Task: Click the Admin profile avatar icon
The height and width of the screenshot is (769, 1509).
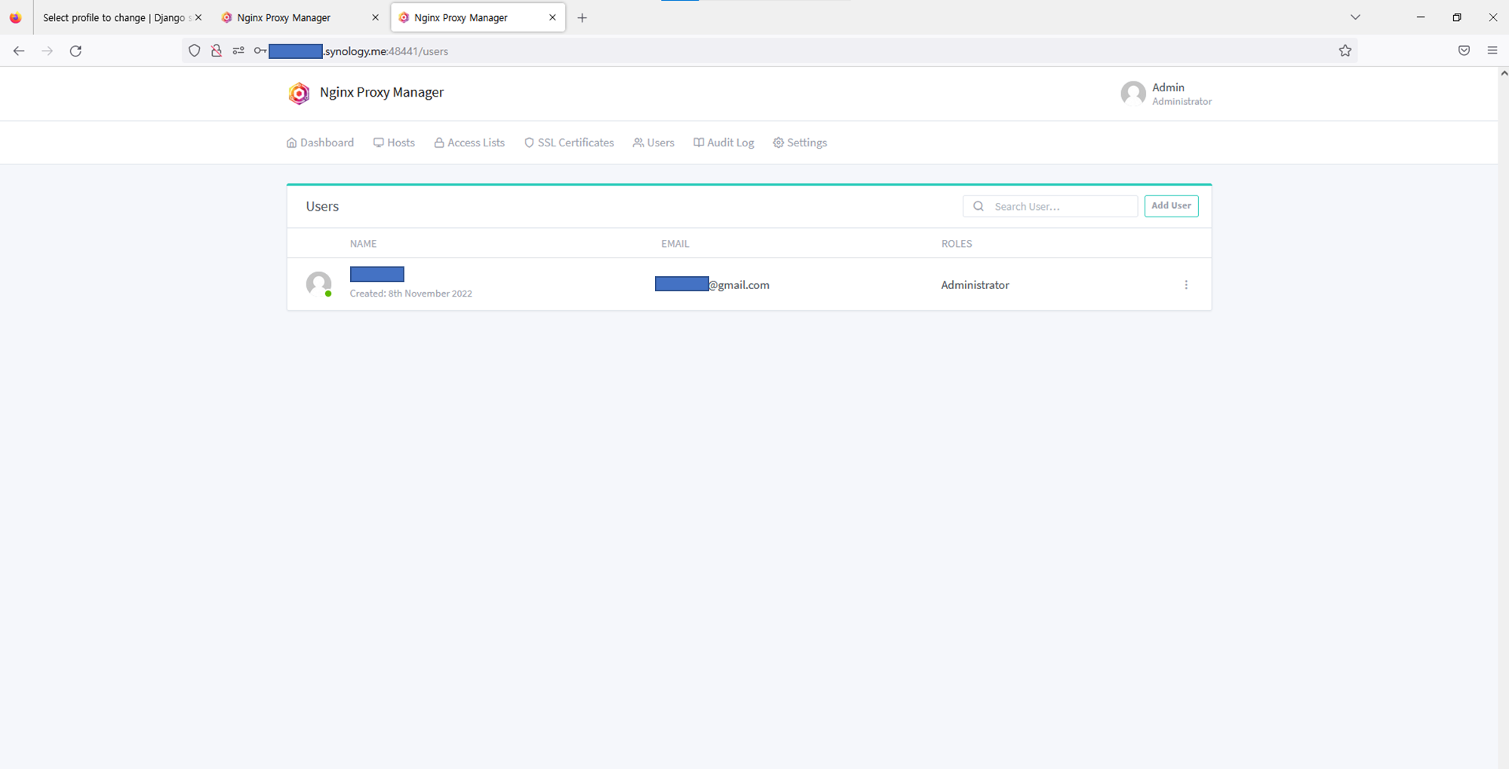Action: tap(1133, 94)
